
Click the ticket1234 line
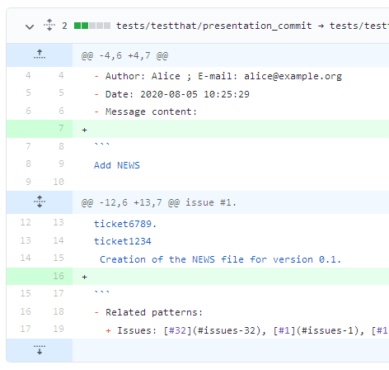(x=123, y=241)
